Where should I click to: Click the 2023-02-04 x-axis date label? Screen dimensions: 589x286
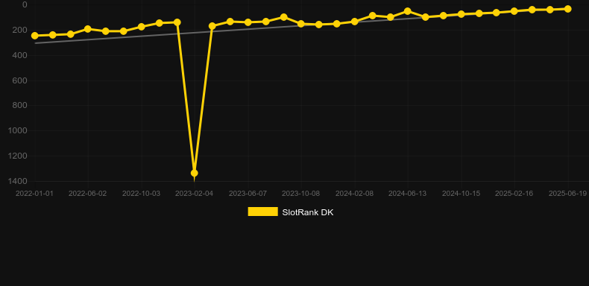194,194
